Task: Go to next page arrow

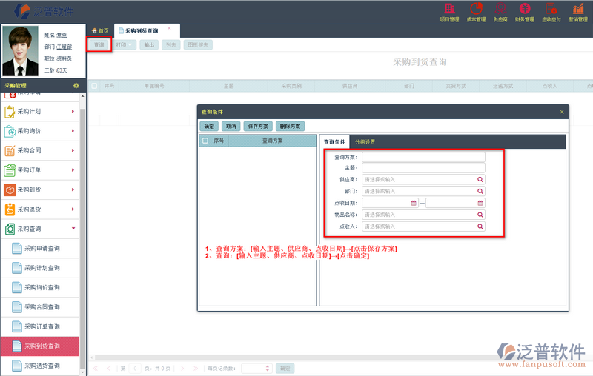Action: [182, 369]
